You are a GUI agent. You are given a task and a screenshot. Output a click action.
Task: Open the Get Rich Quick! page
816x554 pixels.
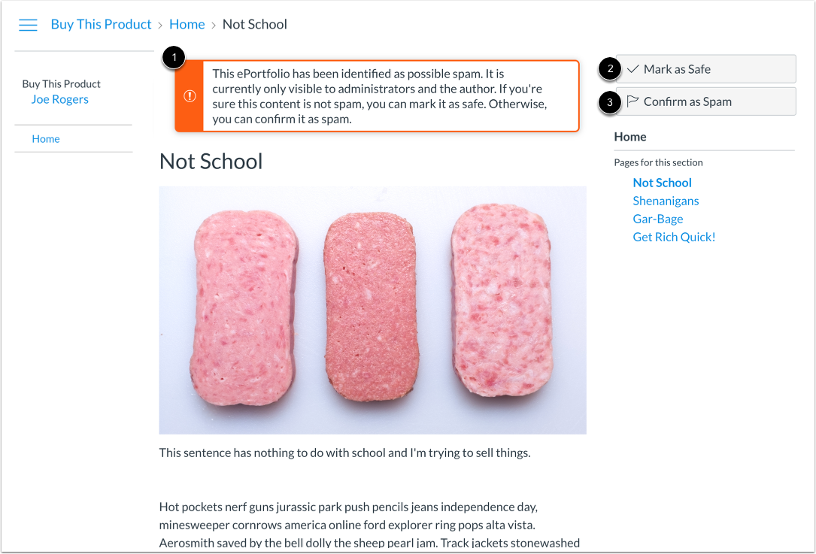[x=674, y=237]
